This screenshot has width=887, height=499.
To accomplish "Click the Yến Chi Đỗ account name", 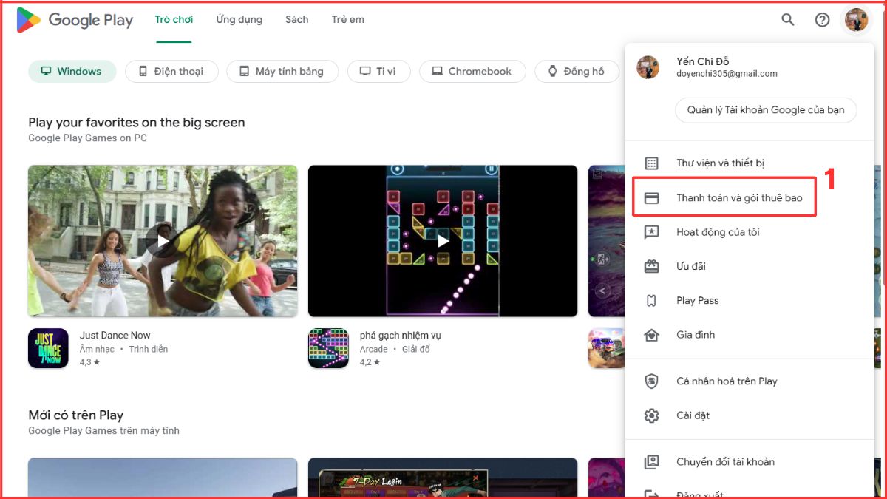I will pos(703,61).
